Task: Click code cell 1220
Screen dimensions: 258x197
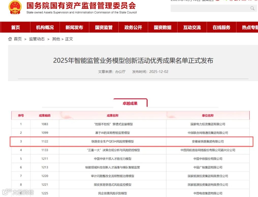Action: (45, 176)
